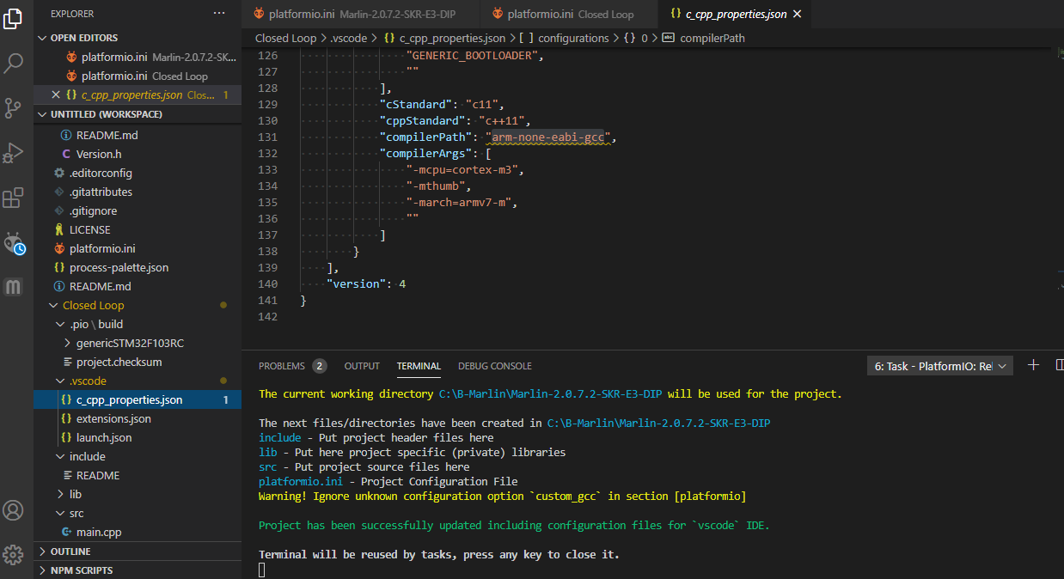
Task: Open Source Control view
Action: point(13,108)
